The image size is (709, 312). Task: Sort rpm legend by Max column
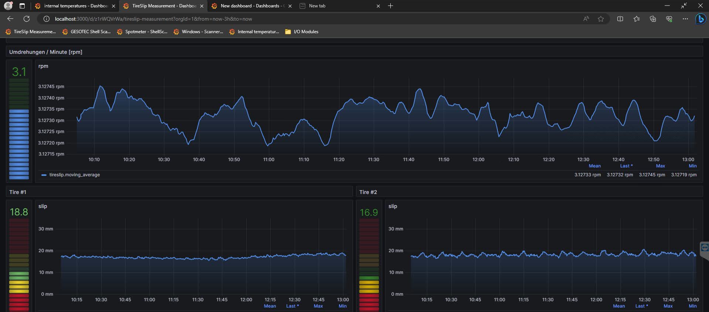point(660,166)
